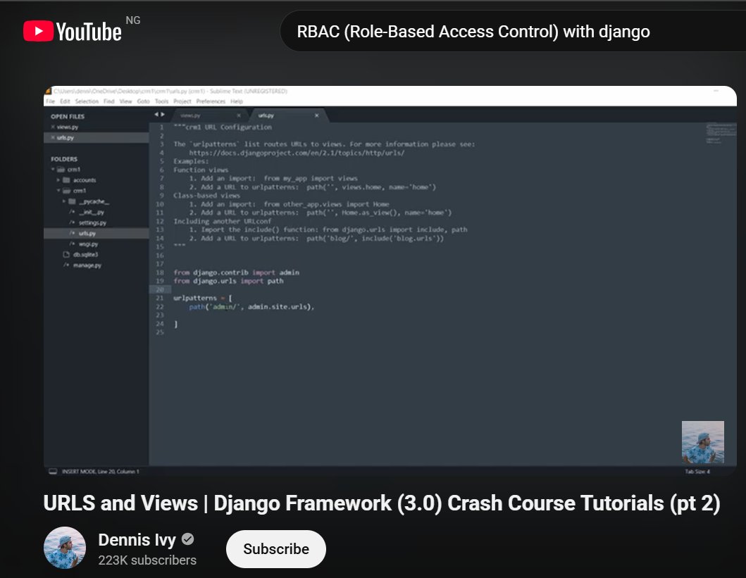
Task: Click the video title URLS and Views
Action: [382, 503]
